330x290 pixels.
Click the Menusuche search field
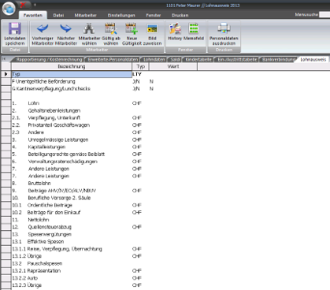[324, 15]
